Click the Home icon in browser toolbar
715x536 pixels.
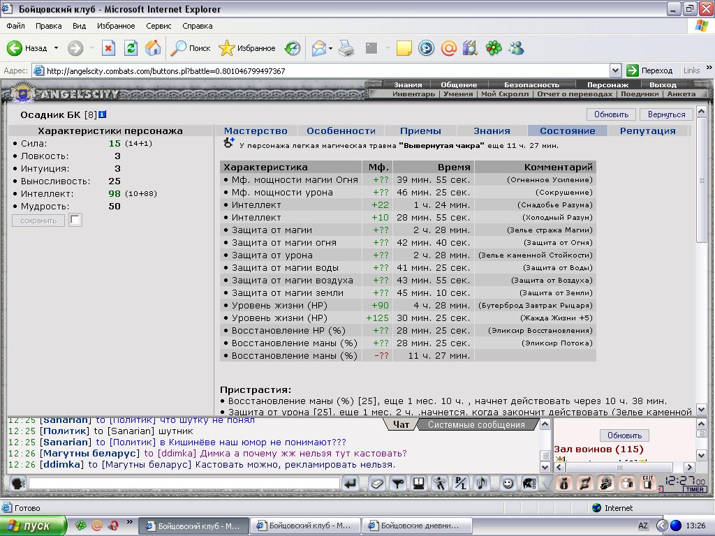(x=153, y=48)
